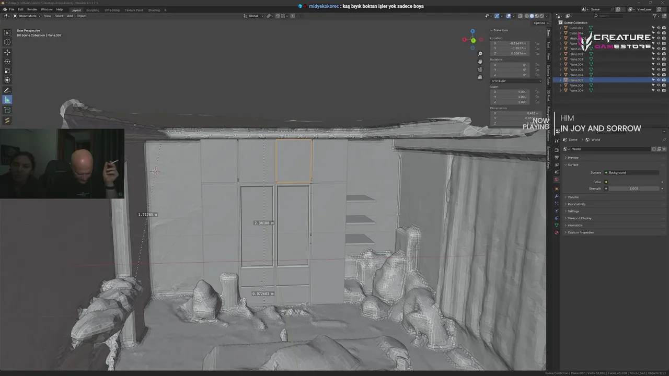Toggle Cube.001 viewport visibility eye

click(658, 28)
